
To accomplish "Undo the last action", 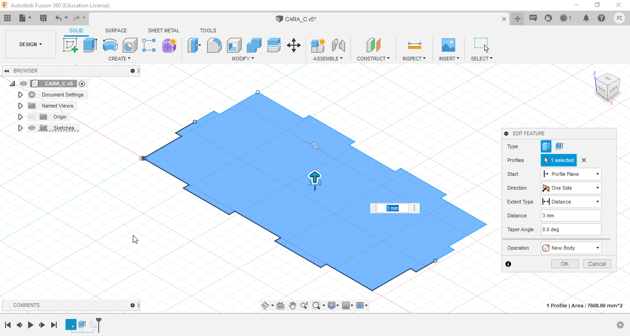I will click(58, 18).
